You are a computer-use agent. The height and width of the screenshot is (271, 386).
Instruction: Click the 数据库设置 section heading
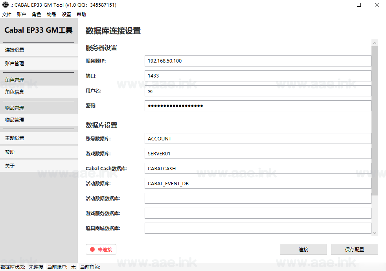(x=101, y=125)
